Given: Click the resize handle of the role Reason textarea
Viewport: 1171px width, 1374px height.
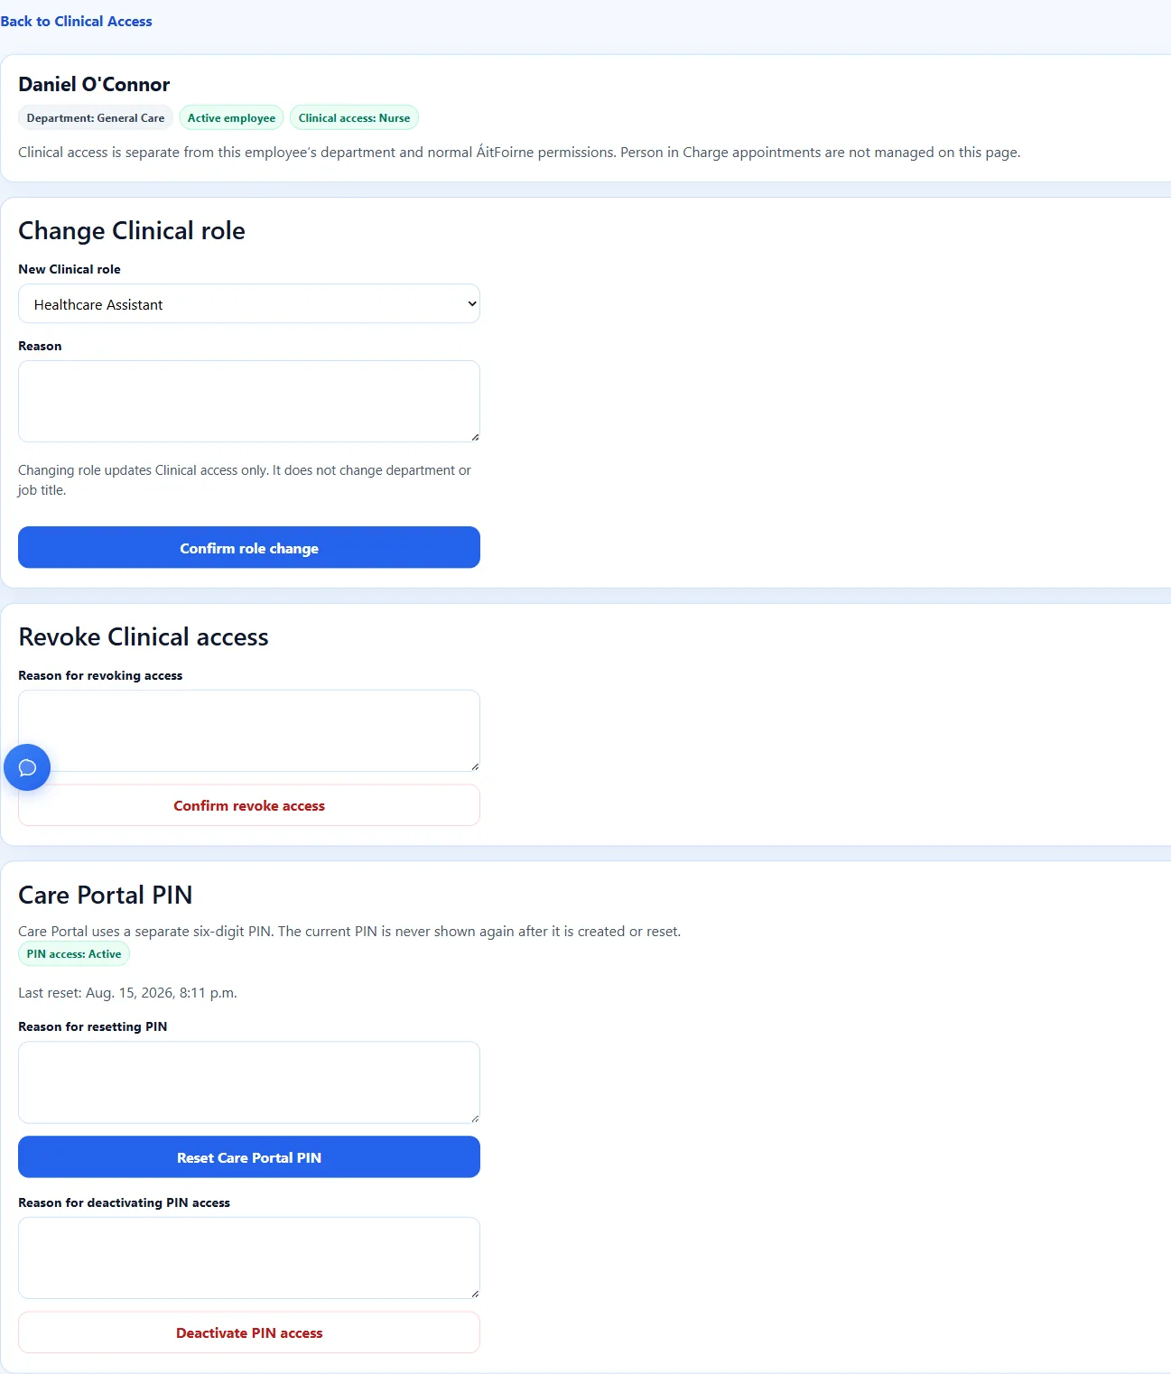Looking at the screenshot, I should pos(474,437).
